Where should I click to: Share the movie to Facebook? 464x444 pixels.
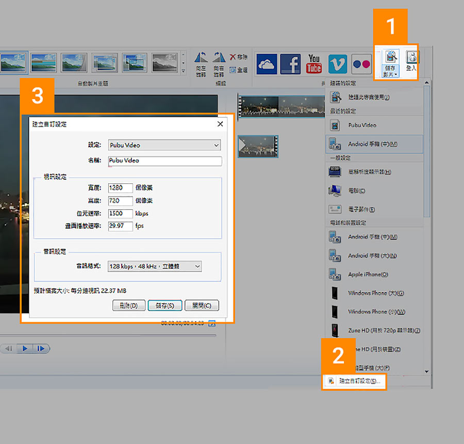click(290, 64)
